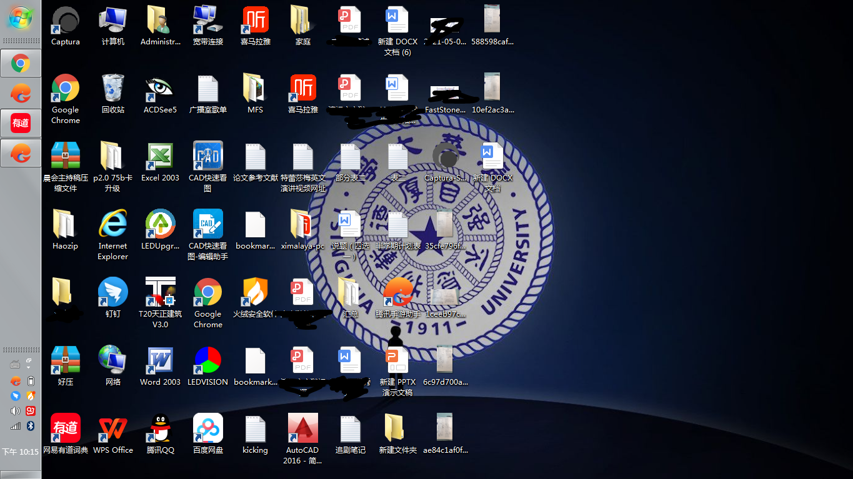Launch the Captura screen recorder shortcut
Viewport: 853px width, 479px height.
(x=66, y=26)
